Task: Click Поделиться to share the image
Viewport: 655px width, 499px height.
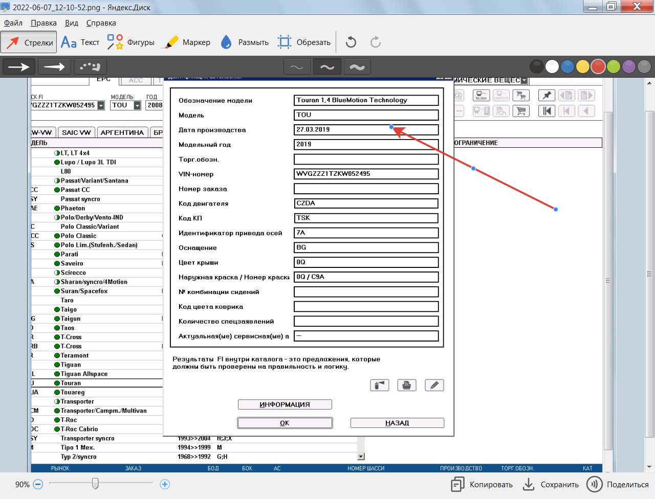Action: point(618,484)
